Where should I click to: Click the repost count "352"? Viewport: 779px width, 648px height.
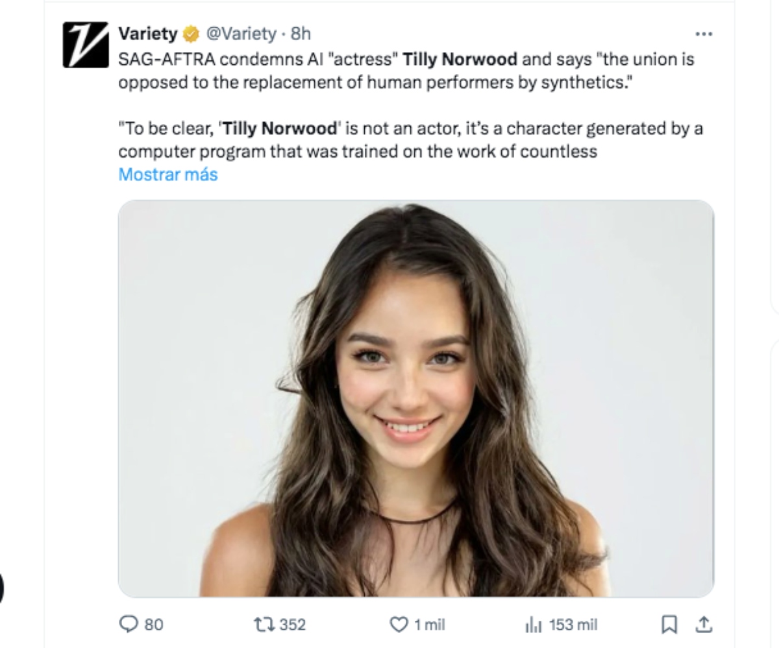pyautogui.click(x=292, y=625)
